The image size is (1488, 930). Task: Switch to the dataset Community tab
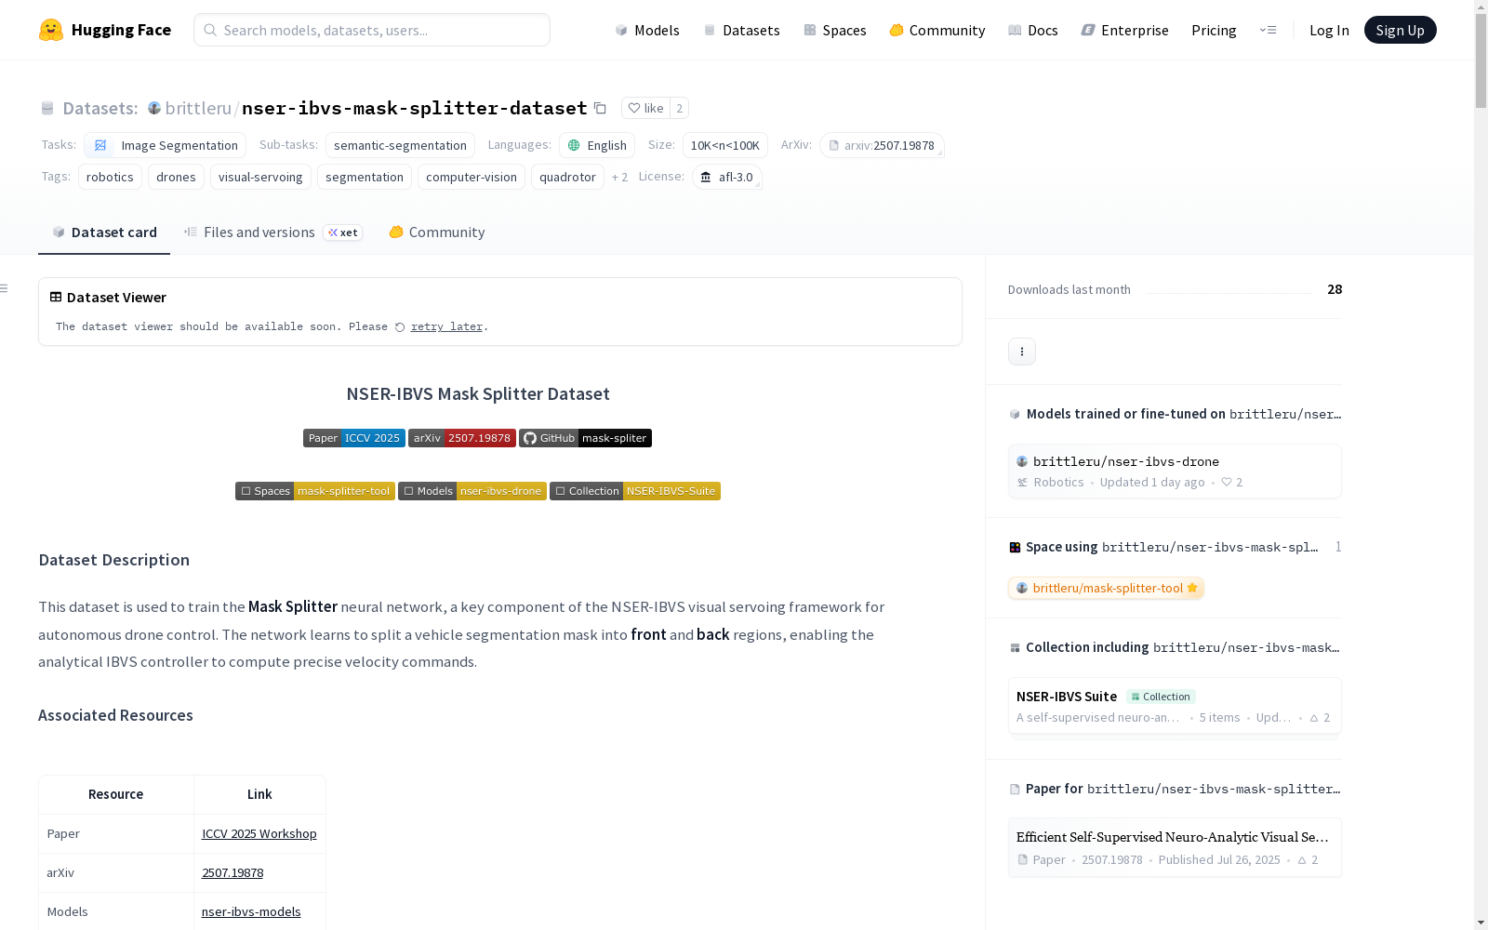click(x=437, y=232)
